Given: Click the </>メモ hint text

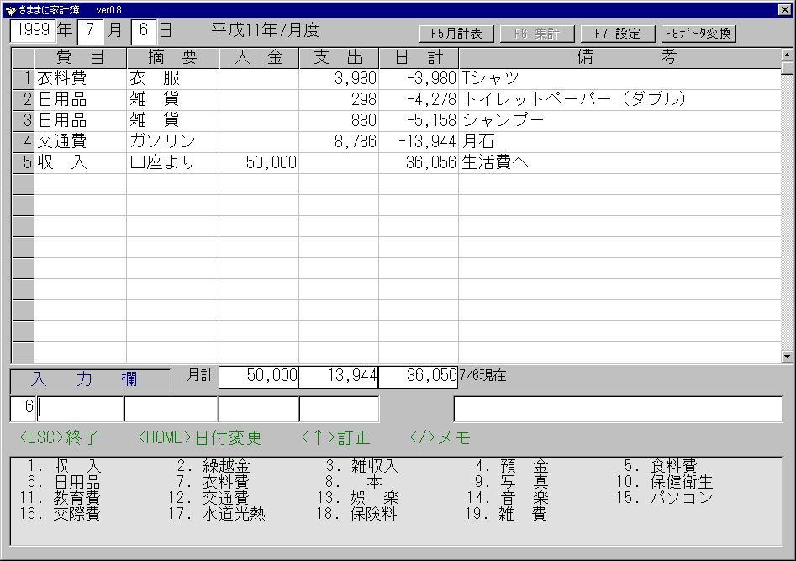Looking at the screenshot, I should click(x=440, y=437).
